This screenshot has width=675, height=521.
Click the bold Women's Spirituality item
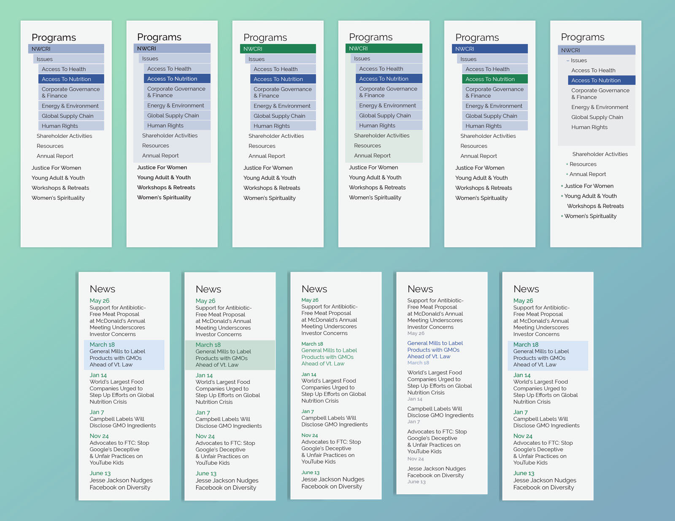164,198
